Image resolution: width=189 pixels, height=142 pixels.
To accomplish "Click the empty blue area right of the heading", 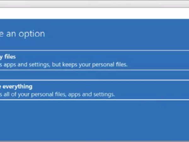I will pos(120,34).
